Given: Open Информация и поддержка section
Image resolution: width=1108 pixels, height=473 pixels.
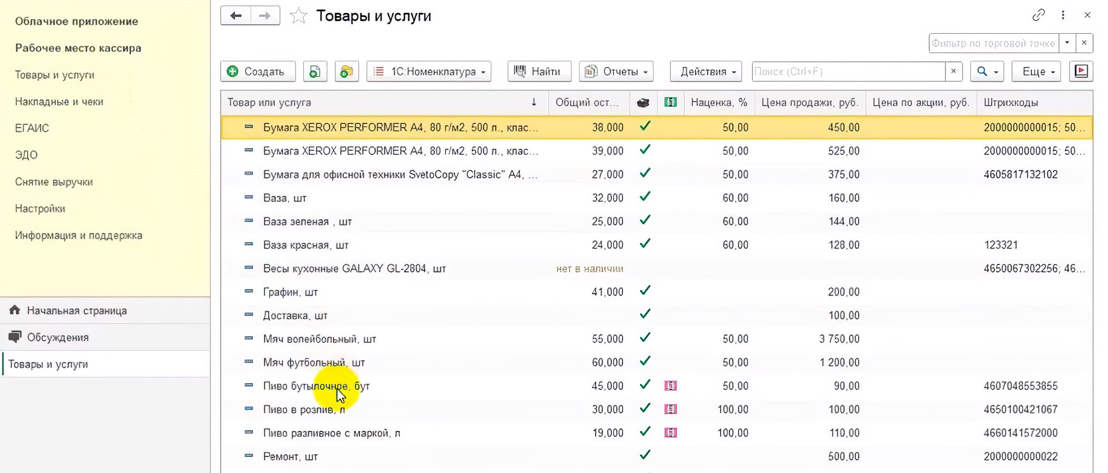Looking at the screenshot, I should tap(78, 235).
